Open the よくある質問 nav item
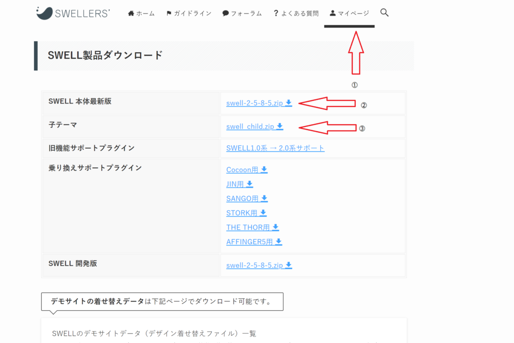514x343 pixels. point(296,14)
